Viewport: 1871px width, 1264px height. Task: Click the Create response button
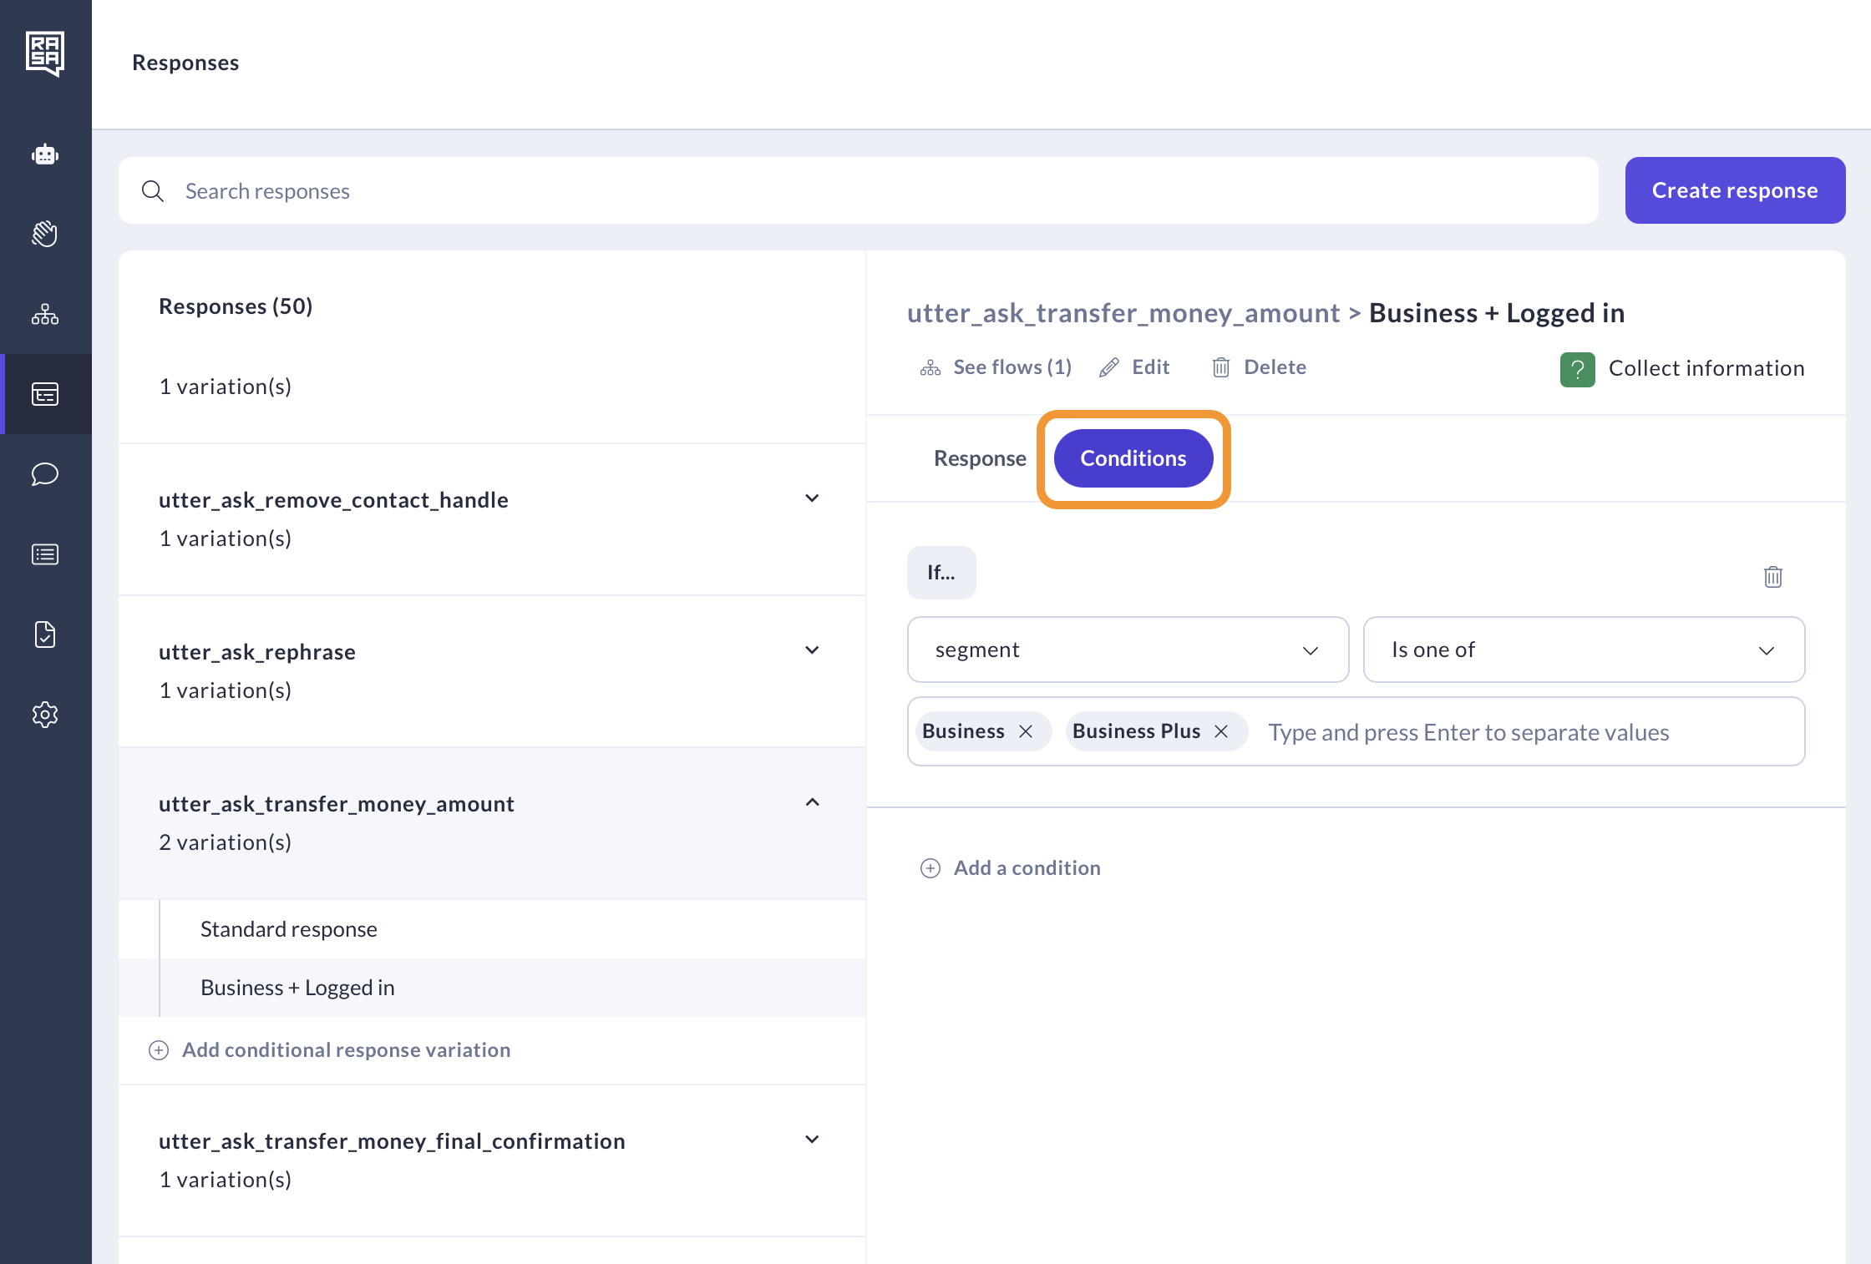1734,190
